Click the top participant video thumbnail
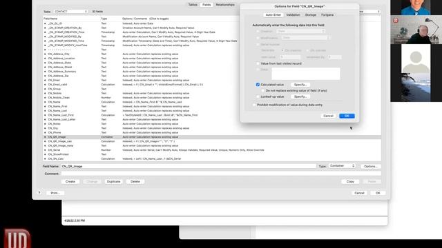 point(416,8)
